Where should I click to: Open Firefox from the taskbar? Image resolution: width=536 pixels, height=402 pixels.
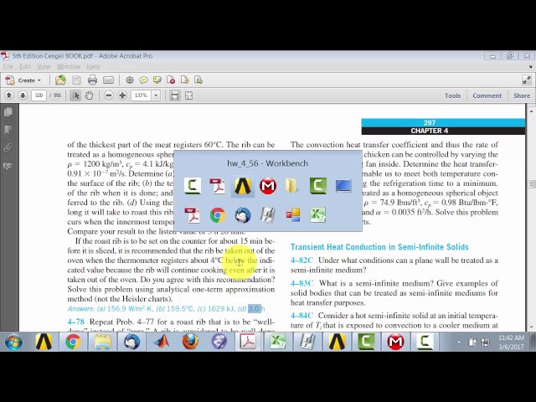(190, 342)
